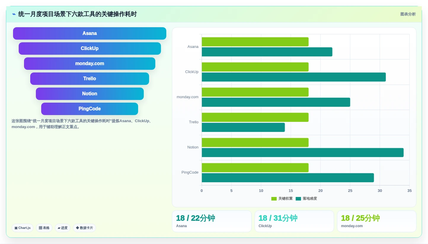
Task: Click the title 统一月度项目场景下六款工具的关键操作耗时
Action: pyautogui.click(x=77, y=14)
